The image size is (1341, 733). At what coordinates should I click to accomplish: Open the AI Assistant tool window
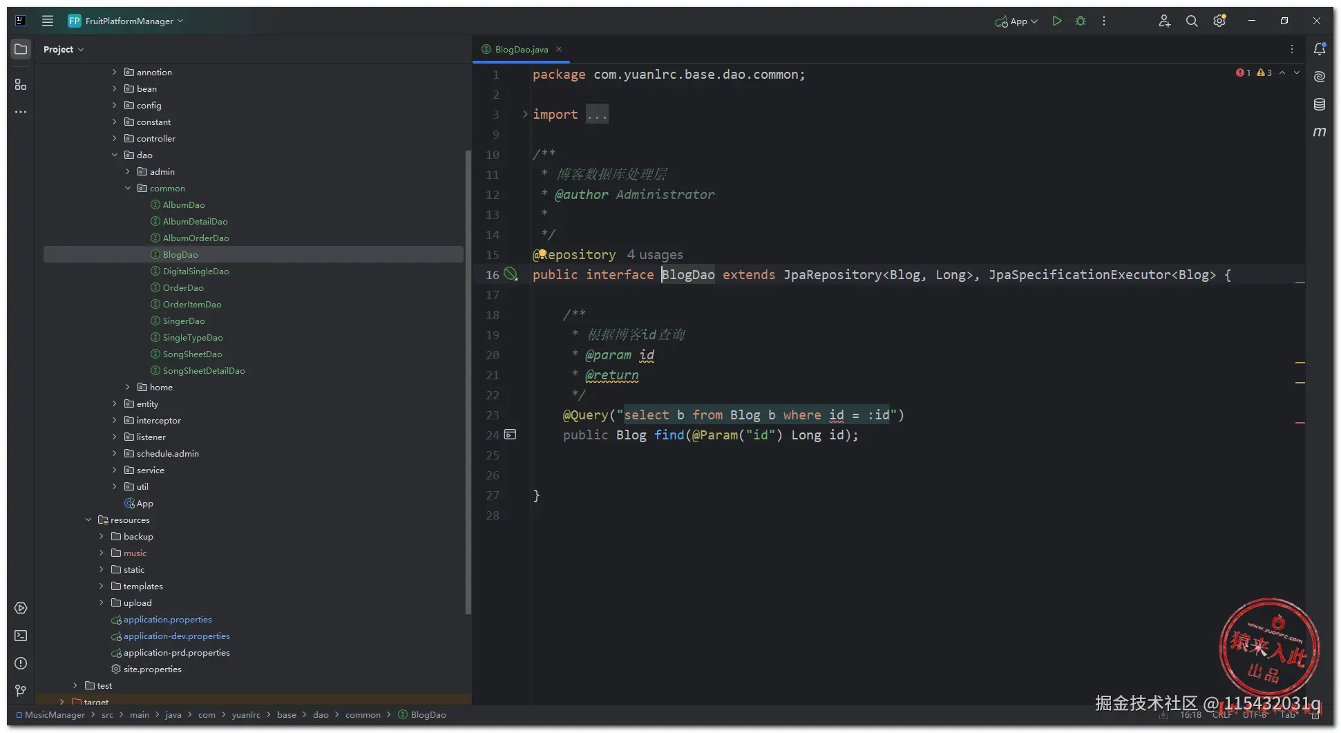[x=1320, y=77]
